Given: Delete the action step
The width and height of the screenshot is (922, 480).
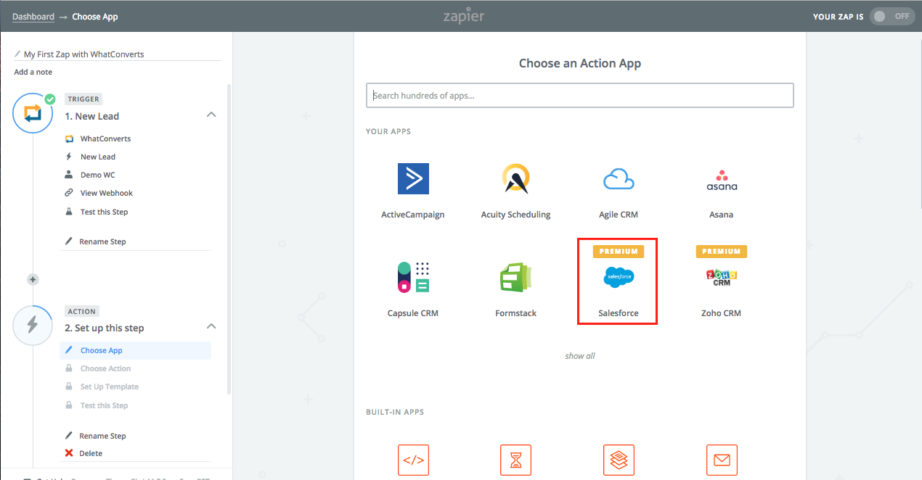Looking at the screenshot, I should pos(91,453).
